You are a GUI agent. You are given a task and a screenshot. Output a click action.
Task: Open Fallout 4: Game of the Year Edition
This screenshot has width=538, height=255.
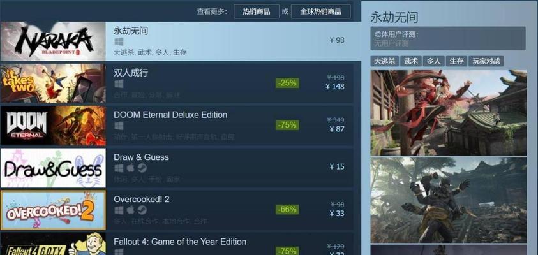pos(180,242)
